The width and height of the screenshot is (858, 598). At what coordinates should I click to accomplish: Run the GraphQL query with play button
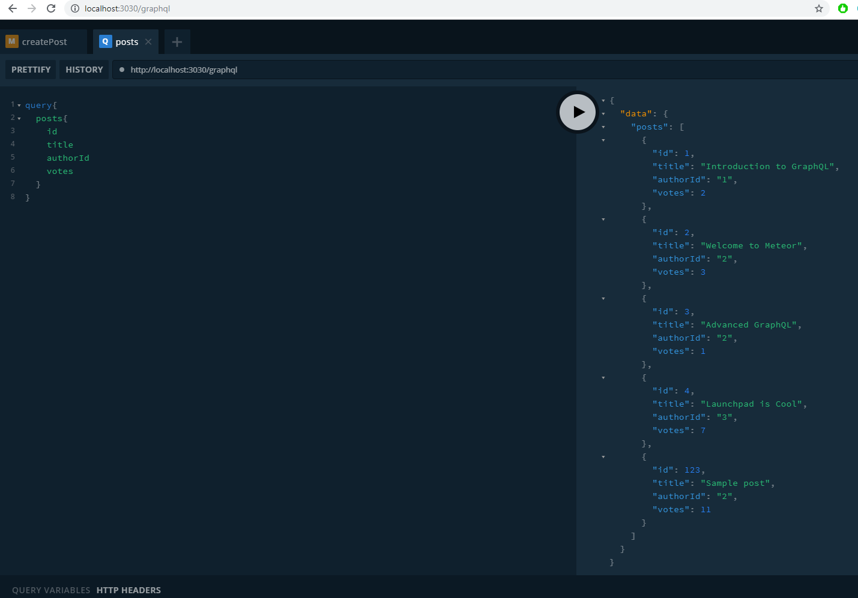(x=577, y=112)
